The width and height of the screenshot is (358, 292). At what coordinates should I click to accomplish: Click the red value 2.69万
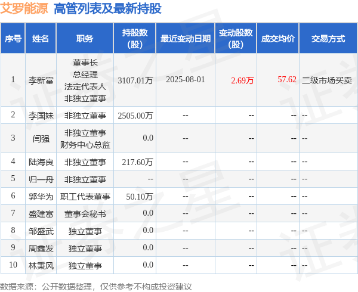coord(242,80)
